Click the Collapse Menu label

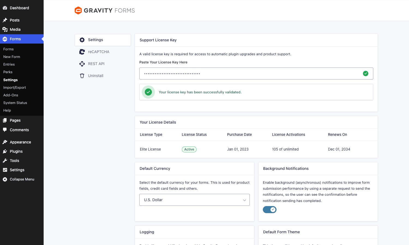pyautogui.click(x=22, y=179)
